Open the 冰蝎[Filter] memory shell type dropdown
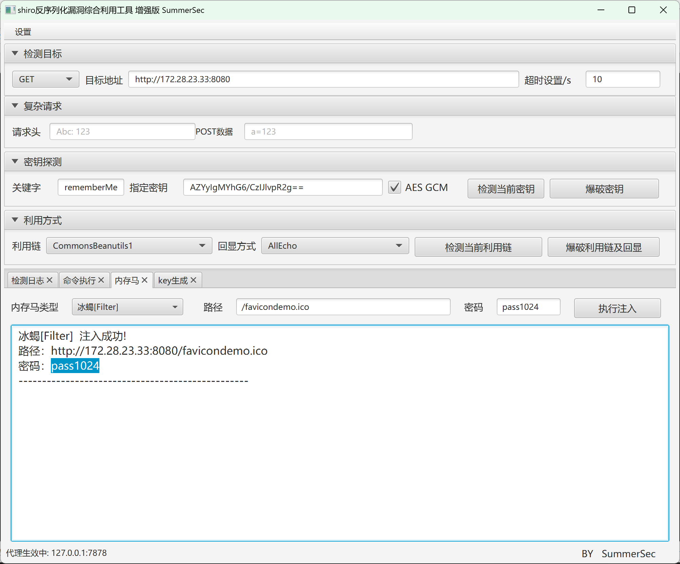 point(127,307)
